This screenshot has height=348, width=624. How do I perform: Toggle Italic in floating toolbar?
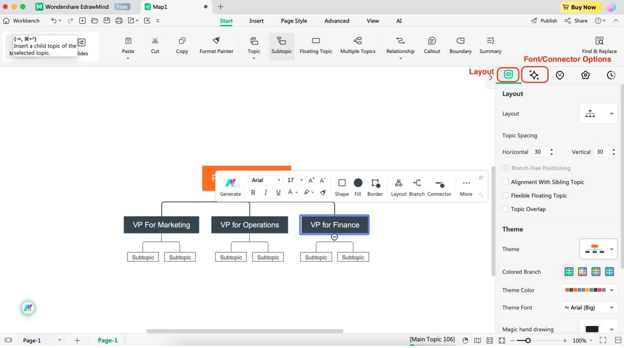click(x=265, y=193)
